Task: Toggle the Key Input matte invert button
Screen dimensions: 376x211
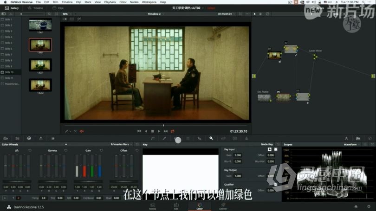Action: coord(270,149)
